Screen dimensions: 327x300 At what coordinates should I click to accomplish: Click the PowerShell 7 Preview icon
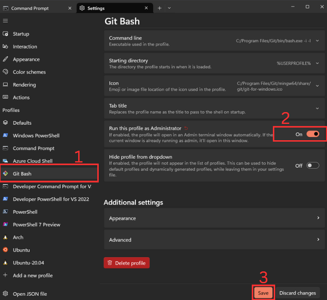pyautogui.click(x=5, y=224)
